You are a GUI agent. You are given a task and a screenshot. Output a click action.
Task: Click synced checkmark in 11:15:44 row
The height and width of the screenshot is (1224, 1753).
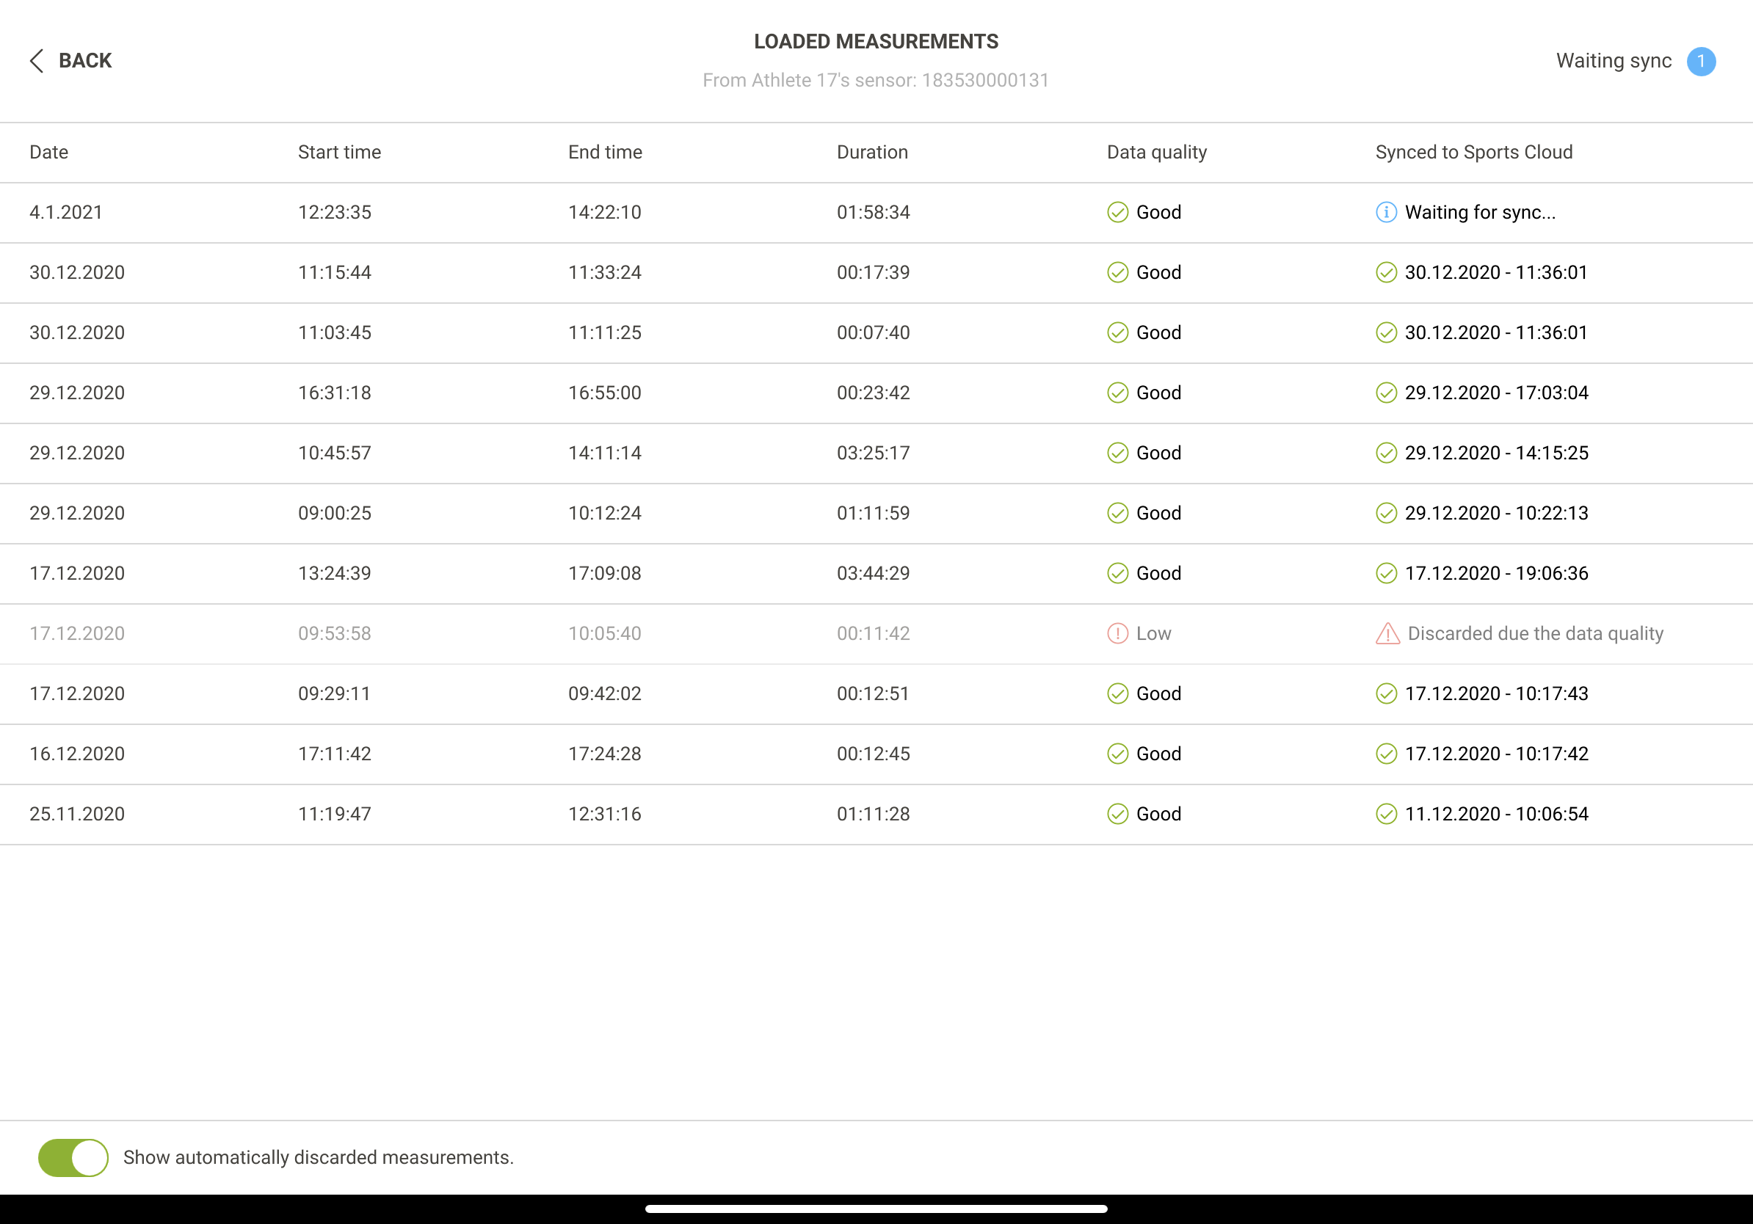tap(1386, 272)
